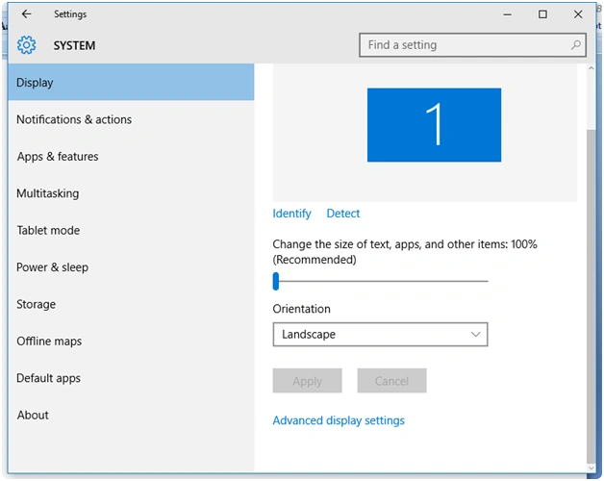Click the Find a setting field
Viewport: 604px width, 481px height.
click(472, 45)
